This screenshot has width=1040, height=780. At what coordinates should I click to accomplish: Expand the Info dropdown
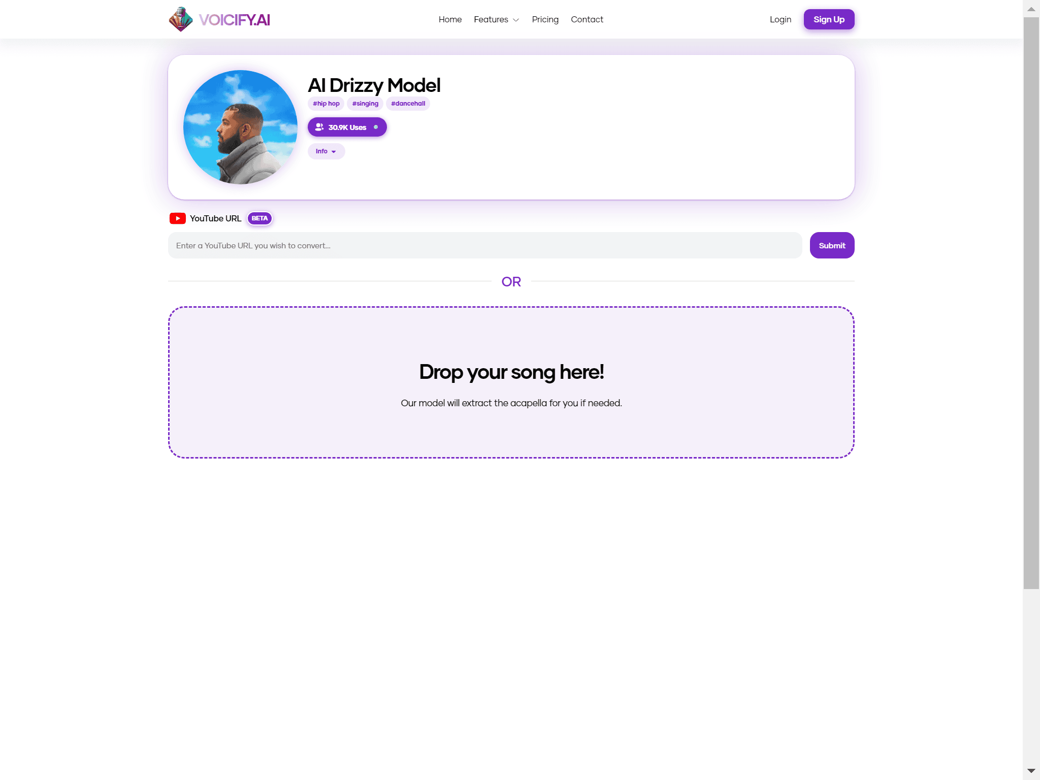click(x=326, y=151)
